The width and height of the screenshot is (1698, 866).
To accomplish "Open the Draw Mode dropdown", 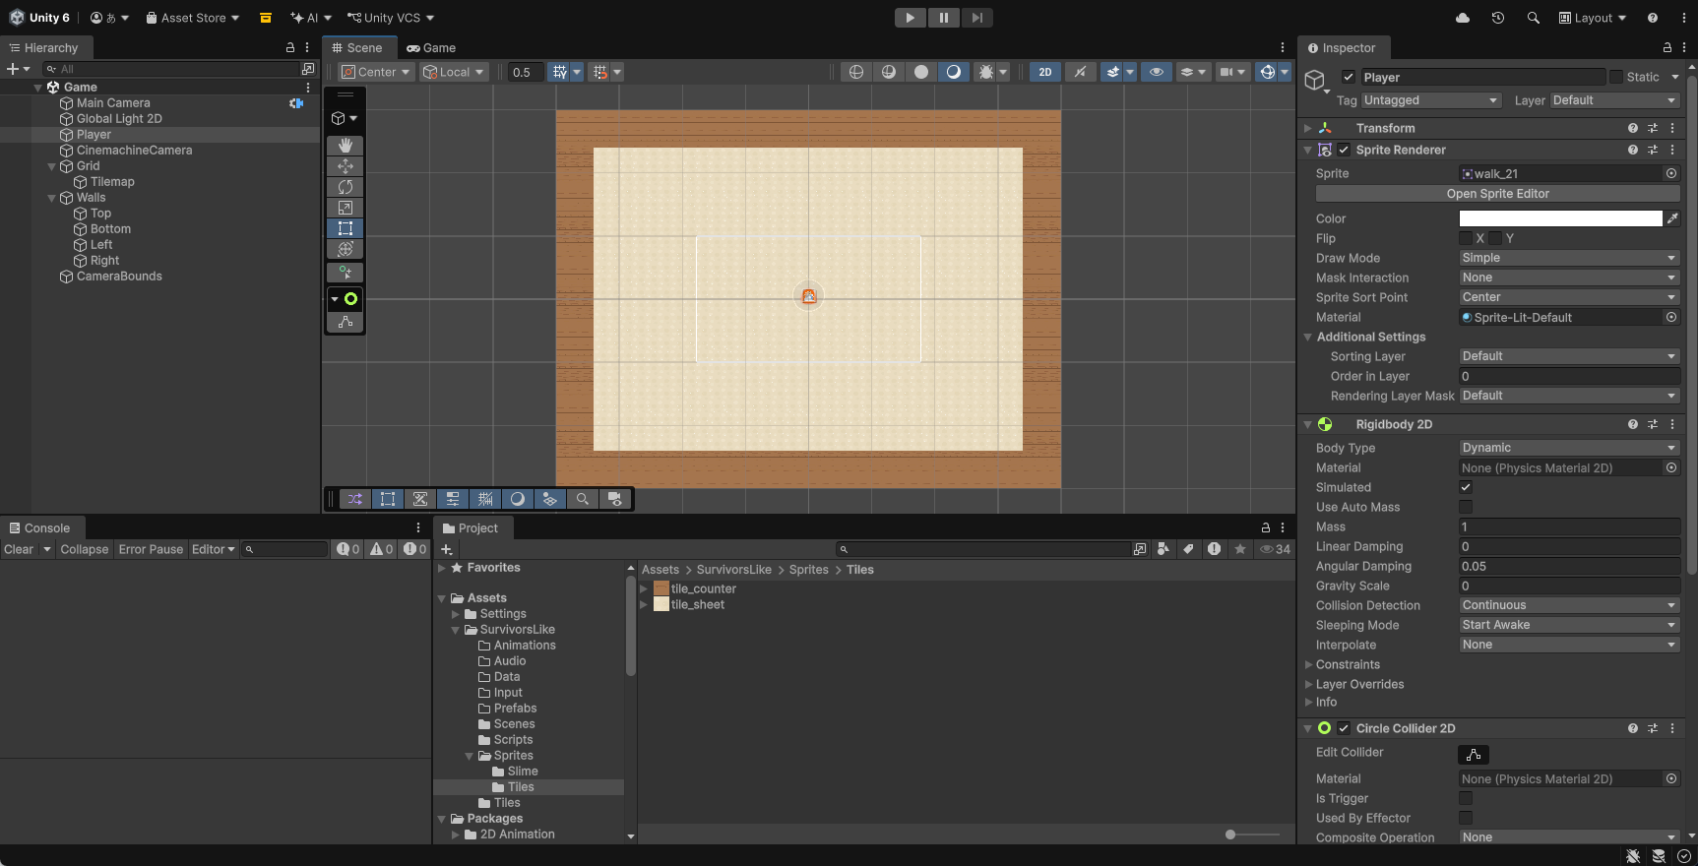I will click(x=1569, y=258).
